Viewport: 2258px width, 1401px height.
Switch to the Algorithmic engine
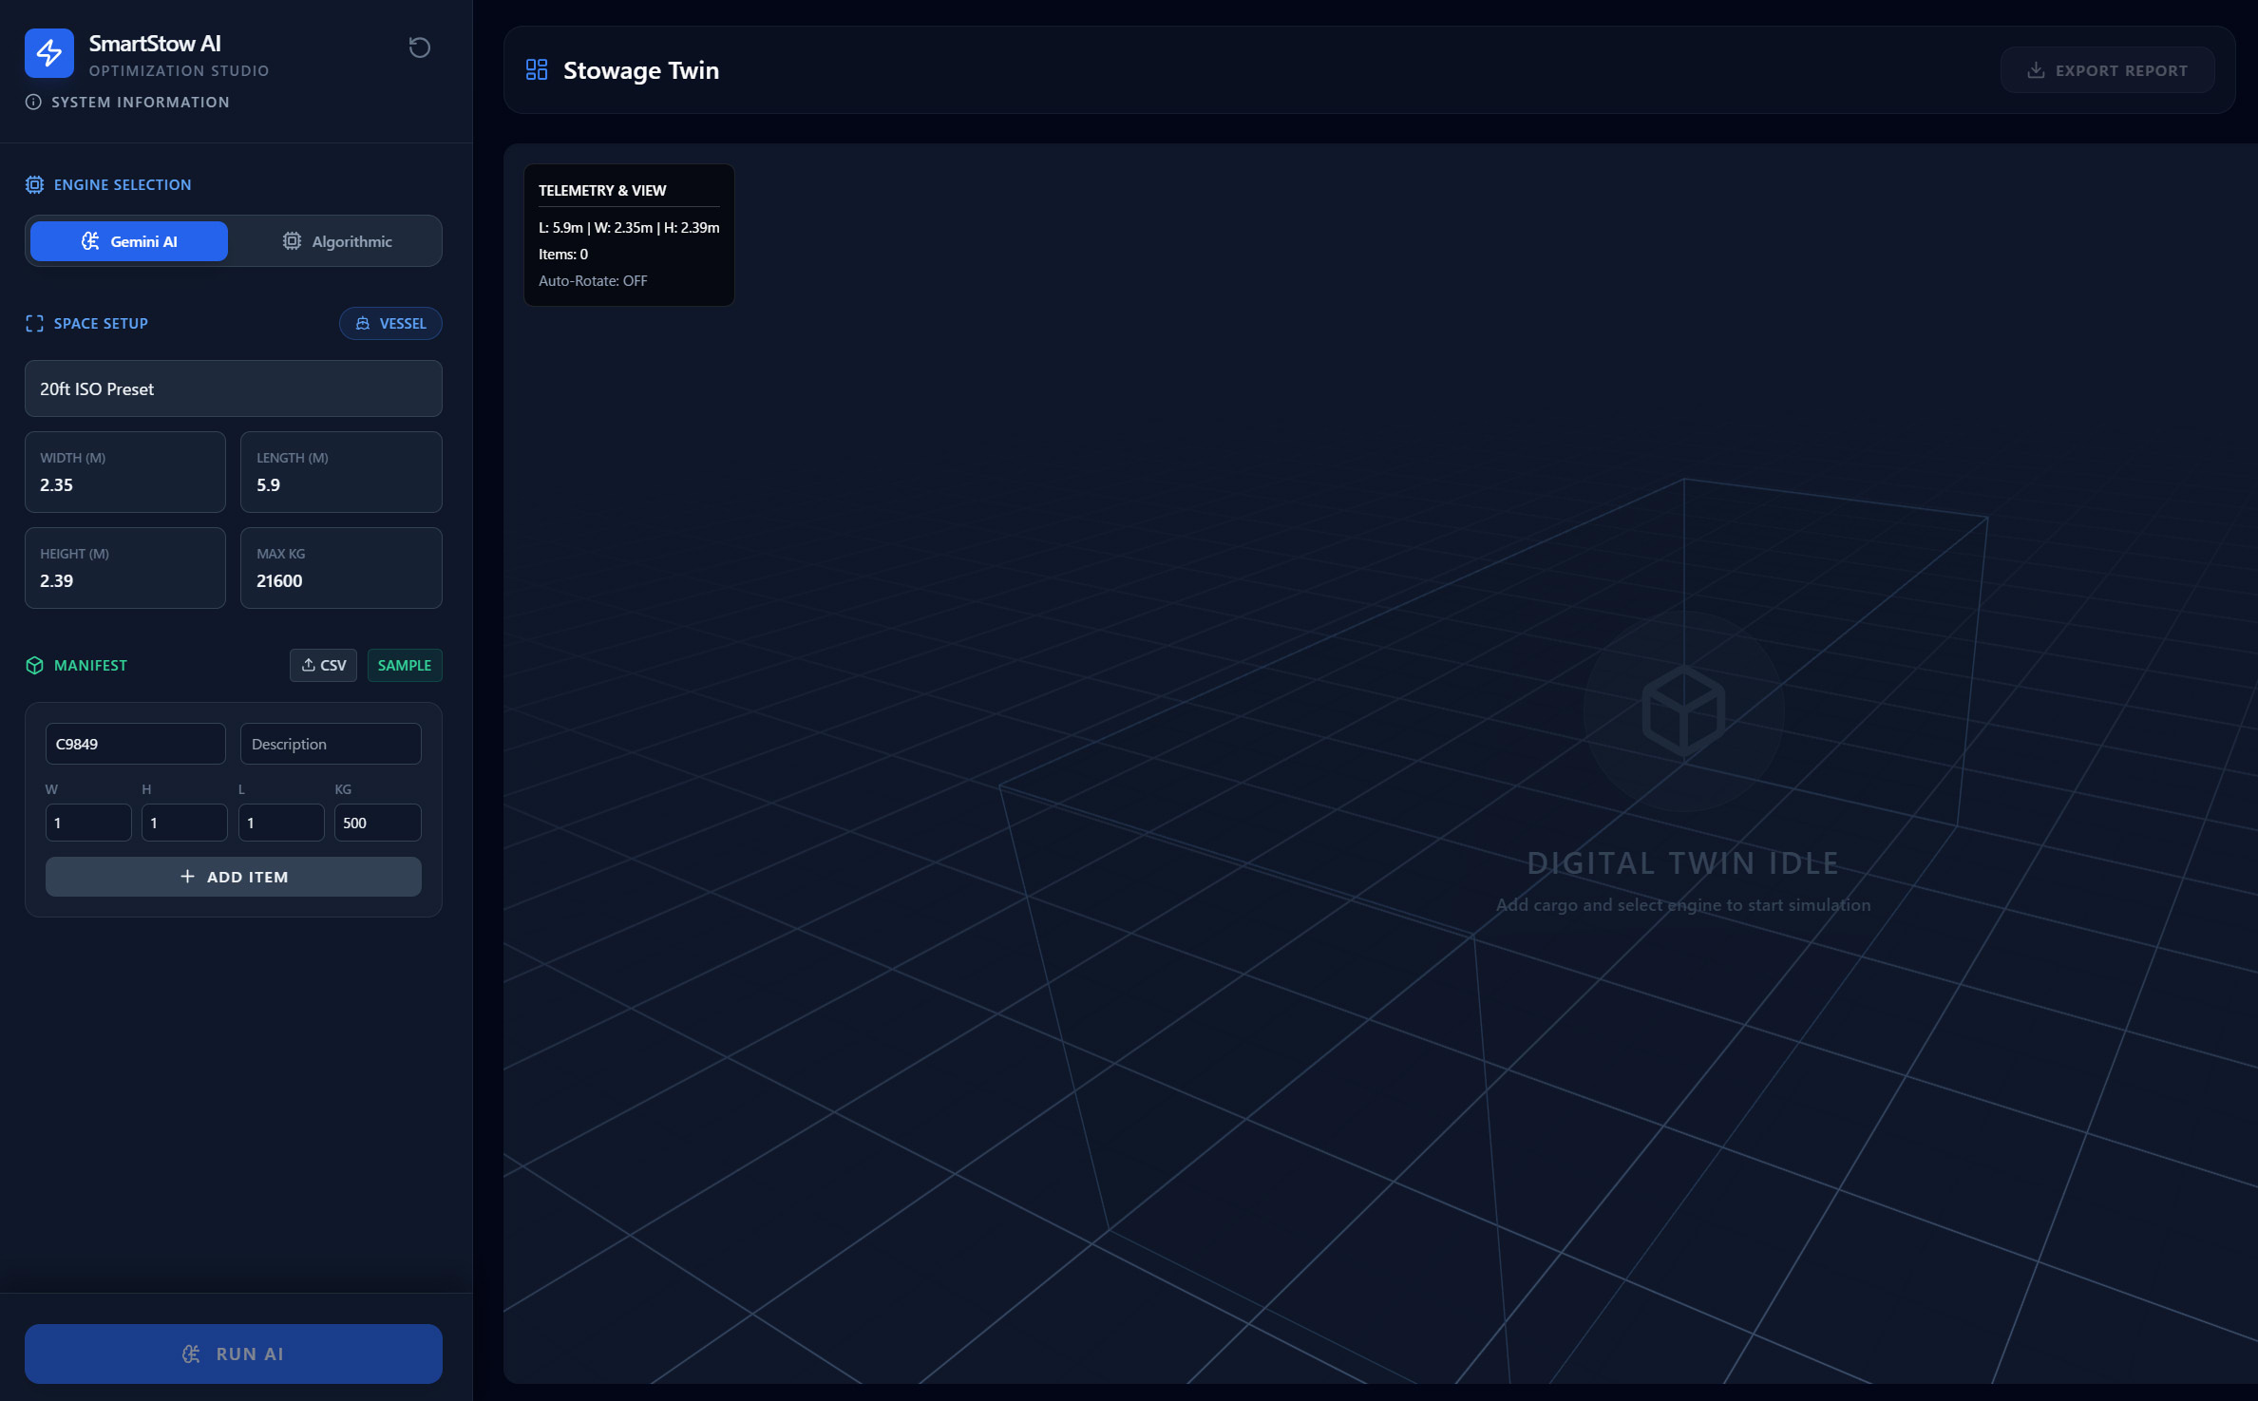337,241
